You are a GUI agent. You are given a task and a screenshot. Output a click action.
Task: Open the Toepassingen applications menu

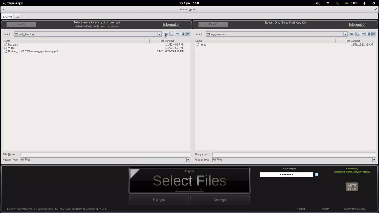pyautogui.click(x=13, y=3)
